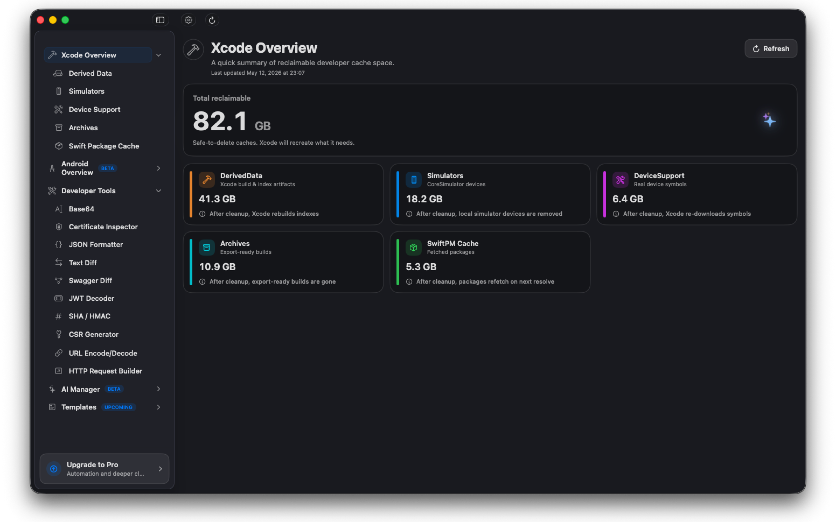Open the DerivedData 41.3 GB card
The image size is (836, 522).
tap(283, 194)
